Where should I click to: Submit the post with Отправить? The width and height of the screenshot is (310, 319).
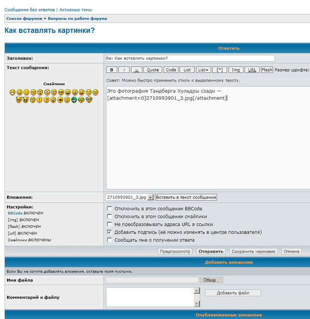tap(211, 251)
